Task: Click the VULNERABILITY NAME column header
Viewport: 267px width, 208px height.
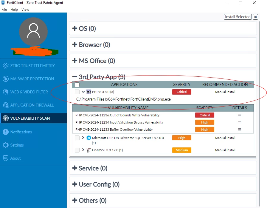Action: (x=128, y=108)
